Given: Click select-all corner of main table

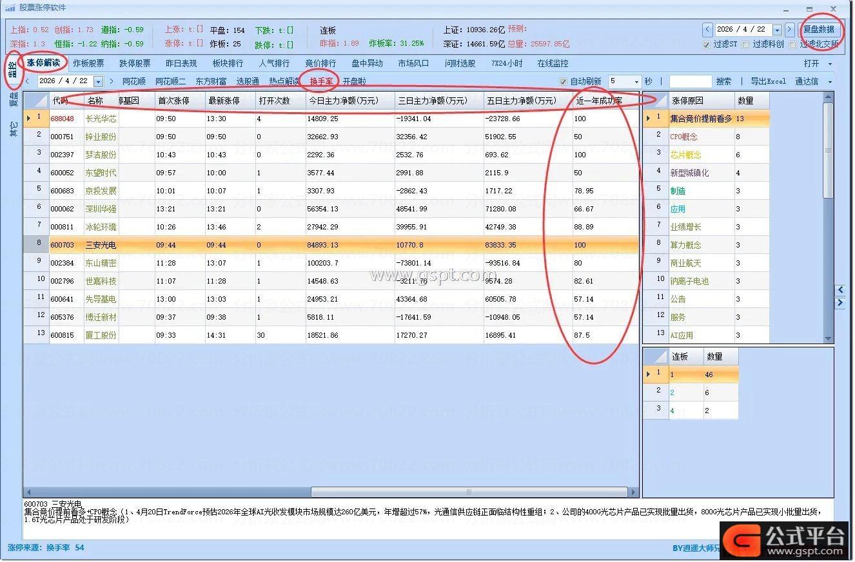Looking at the screenshot, I should click(36, 101).
